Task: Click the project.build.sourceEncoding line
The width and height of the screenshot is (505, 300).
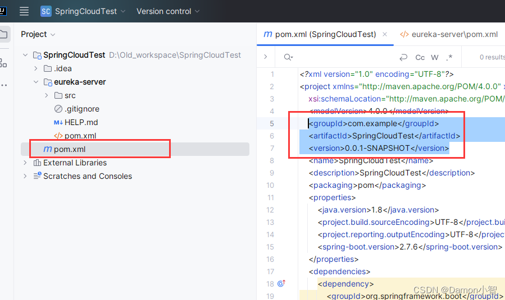Action: (x=411, y=222)
